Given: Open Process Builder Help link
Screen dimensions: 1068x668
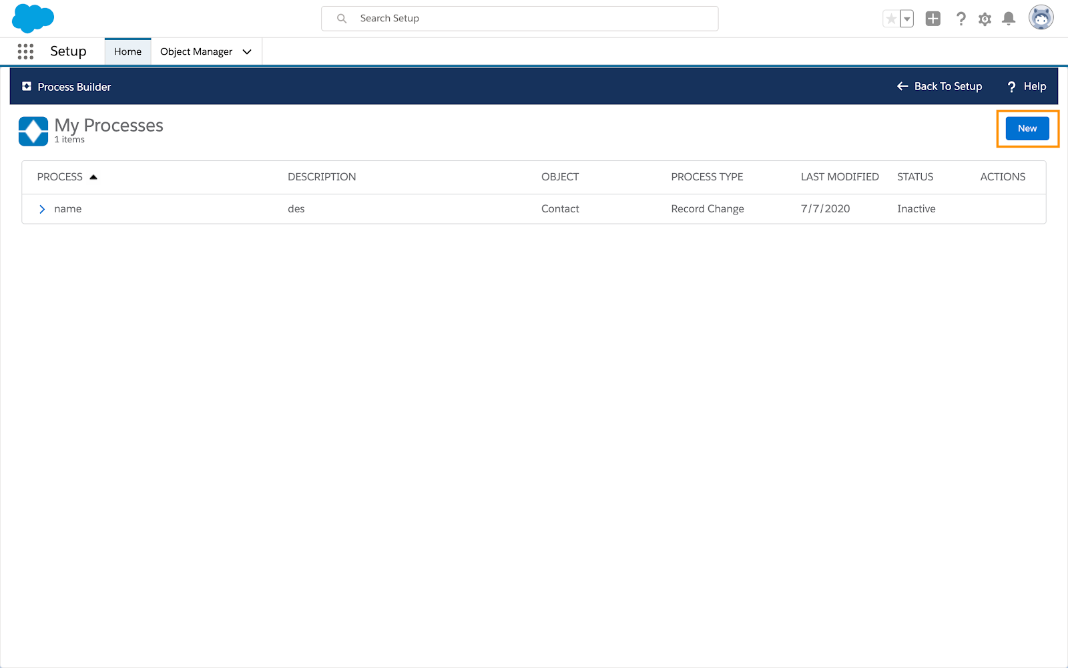Looking at the screenshot, I should pyautogui.click(x=1027, y=86).
